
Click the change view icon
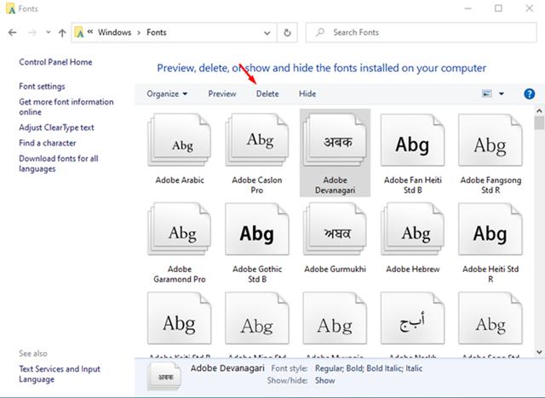[x=486, y=94]
